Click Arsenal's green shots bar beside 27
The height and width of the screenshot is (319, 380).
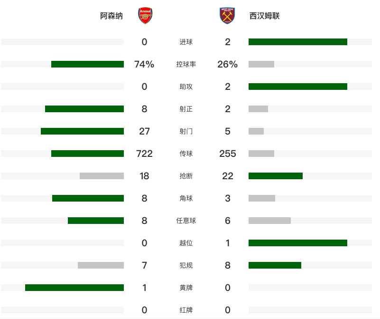point(82,131)
